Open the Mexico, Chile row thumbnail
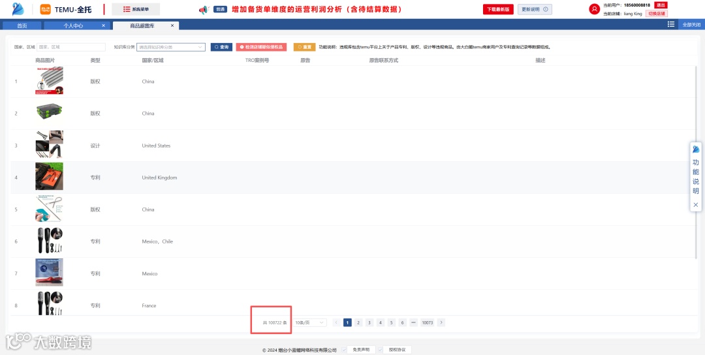The width and height of the screenshot is (705, 355). (50, 241)
